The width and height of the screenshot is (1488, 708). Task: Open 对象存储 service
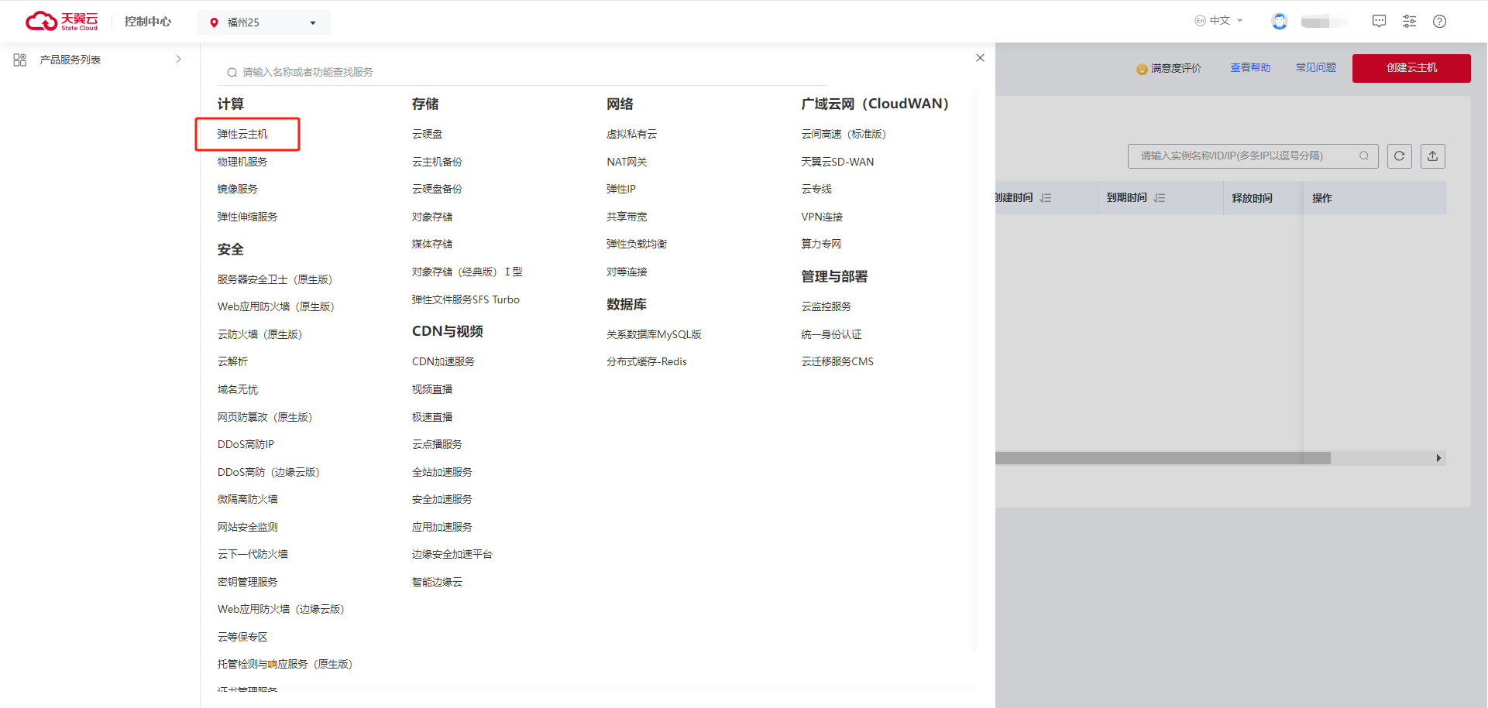[x=432, y=217]
